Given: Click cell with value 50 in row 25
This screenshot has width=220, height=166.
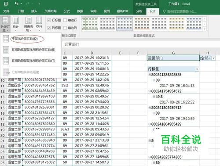Looking at the screenshot, I should pos(65,162).
